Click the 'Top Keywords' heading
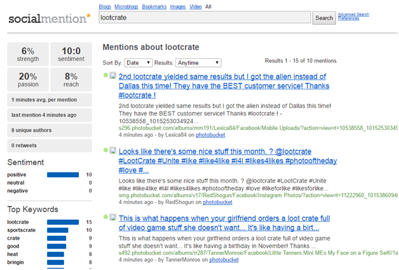 pyautogui.click(x=32, y=209)
